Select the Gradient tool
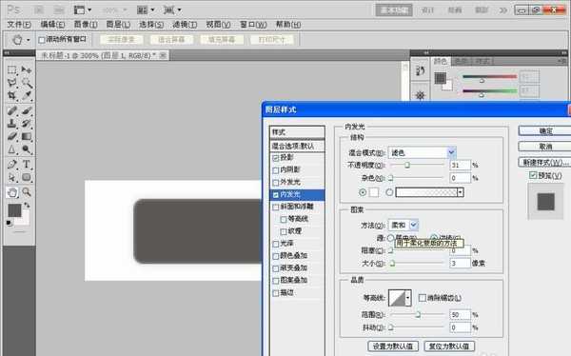The image size is (571, 356). pos(27,137)
